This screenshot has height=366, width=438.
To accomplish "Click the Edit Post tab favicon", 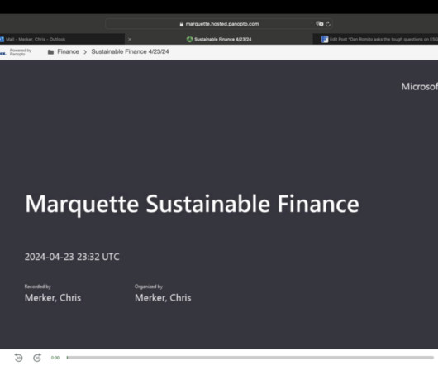I will pos(325,39).
